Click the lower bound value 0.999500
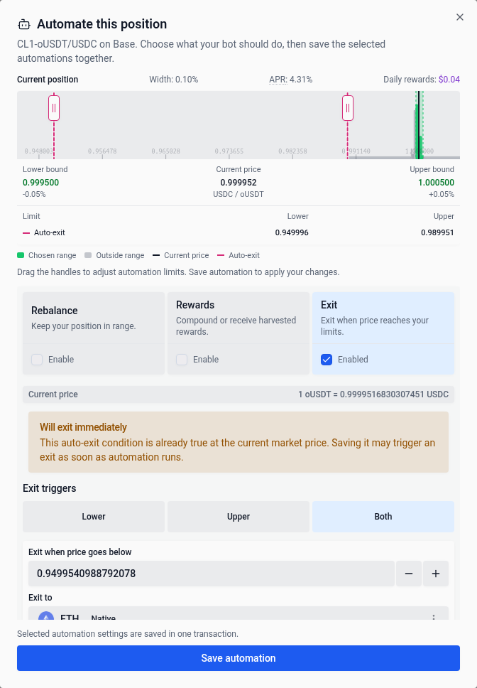The height and width of the screenshot is (688, 477). coord(40,183)
